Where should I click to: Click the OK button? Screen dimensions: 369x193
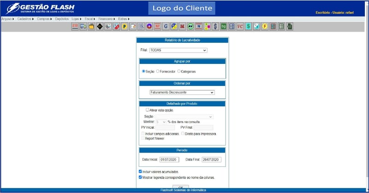click(181, 187)
